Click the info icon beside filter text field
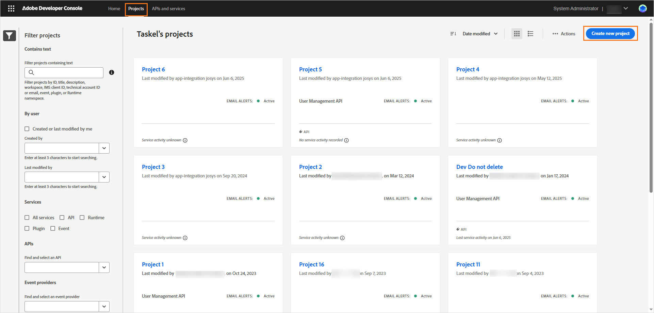The height and width of the screenshot is (313, 654). pos(112,72)
